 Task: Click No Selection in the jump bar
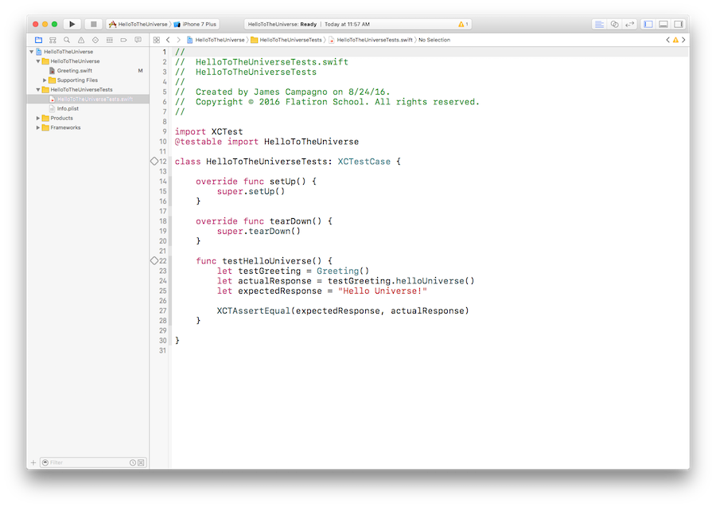(434, 41)
